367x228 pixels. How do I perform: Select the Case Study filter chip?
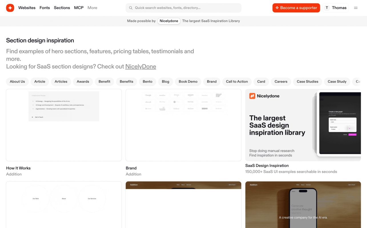(x=337, y=82)
